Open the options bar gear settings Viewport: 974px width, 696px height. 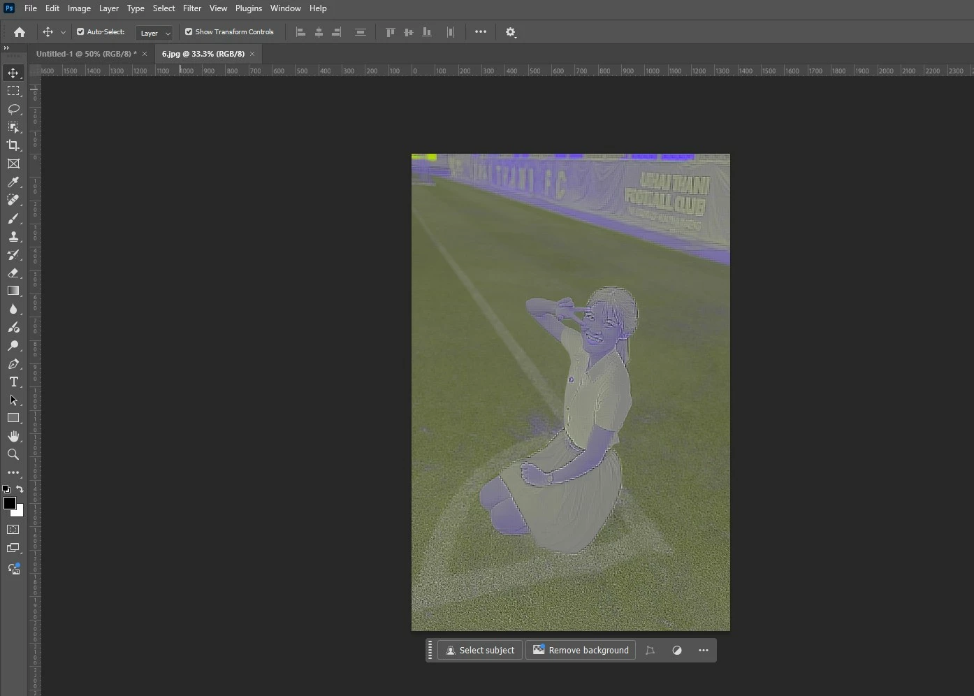pos(511,32)
